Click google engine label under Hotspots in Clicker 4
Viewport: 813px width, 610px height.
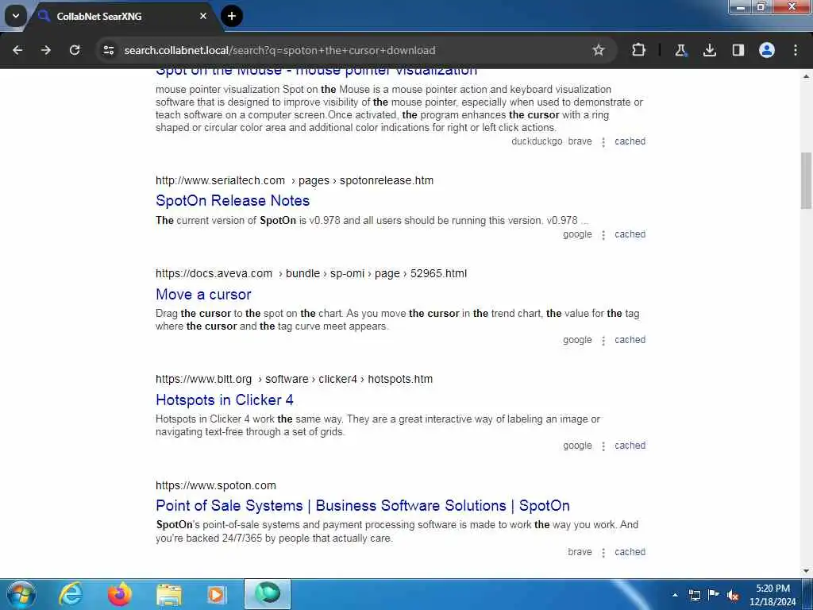tap(577, 446)
